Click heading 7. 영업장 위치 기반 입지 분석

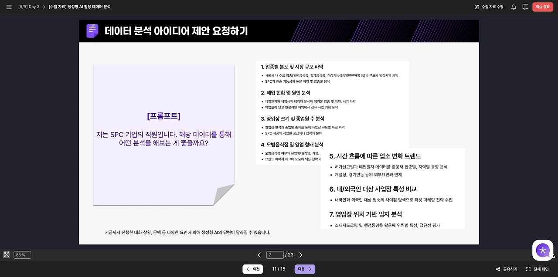[x=365, y=214]
